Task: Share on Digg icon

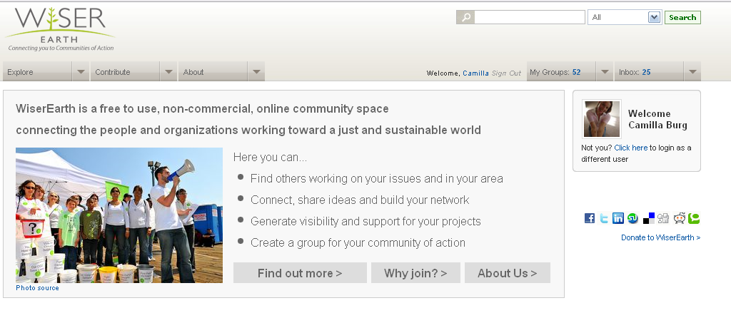Action: (x=663, y=218)
